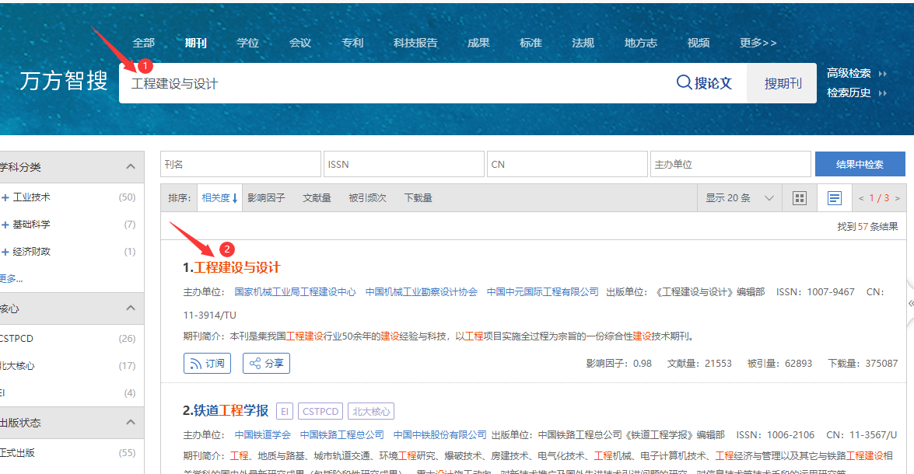Select the 学位 tab
914x474 pixels.
click(247, 43)
